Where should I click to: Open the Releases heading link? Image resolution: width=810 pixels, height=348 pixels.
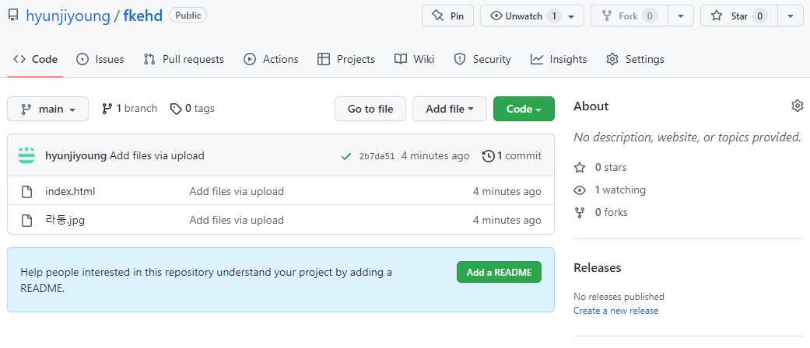click(x=597, y=267)
